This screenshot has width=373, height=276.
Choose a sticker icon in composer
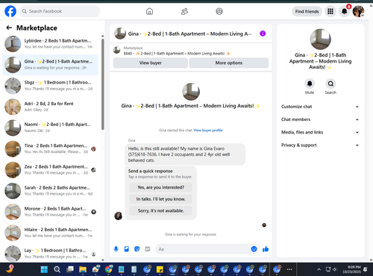pyautogui.click(x=137, y=249)
